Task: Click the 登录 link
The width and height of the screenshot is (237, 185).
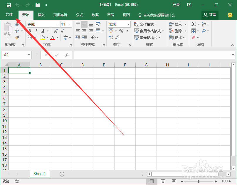Action: pyautogui.click(x=176, y=5)
